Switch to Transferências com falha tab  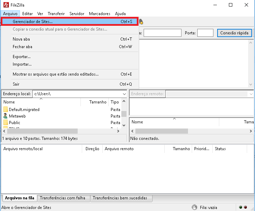click(x=62, y=198)
